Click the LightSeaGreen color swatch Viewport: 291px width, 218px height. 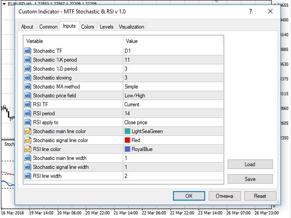(x=127, y=131)
